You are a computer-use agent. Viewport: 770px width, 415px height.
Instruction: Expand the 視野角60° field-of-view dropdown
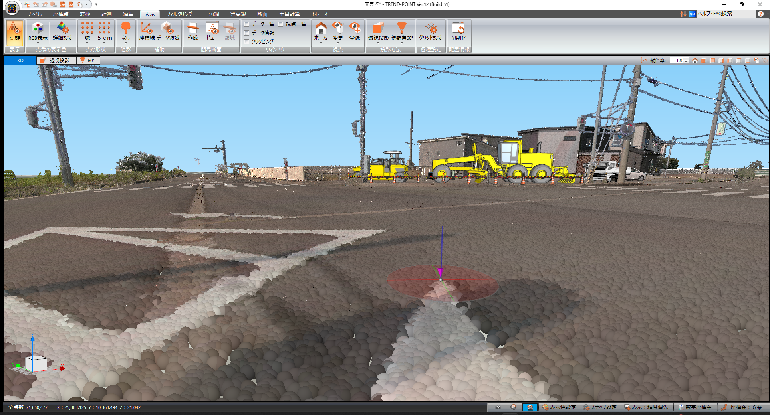(x=401, y=42)
